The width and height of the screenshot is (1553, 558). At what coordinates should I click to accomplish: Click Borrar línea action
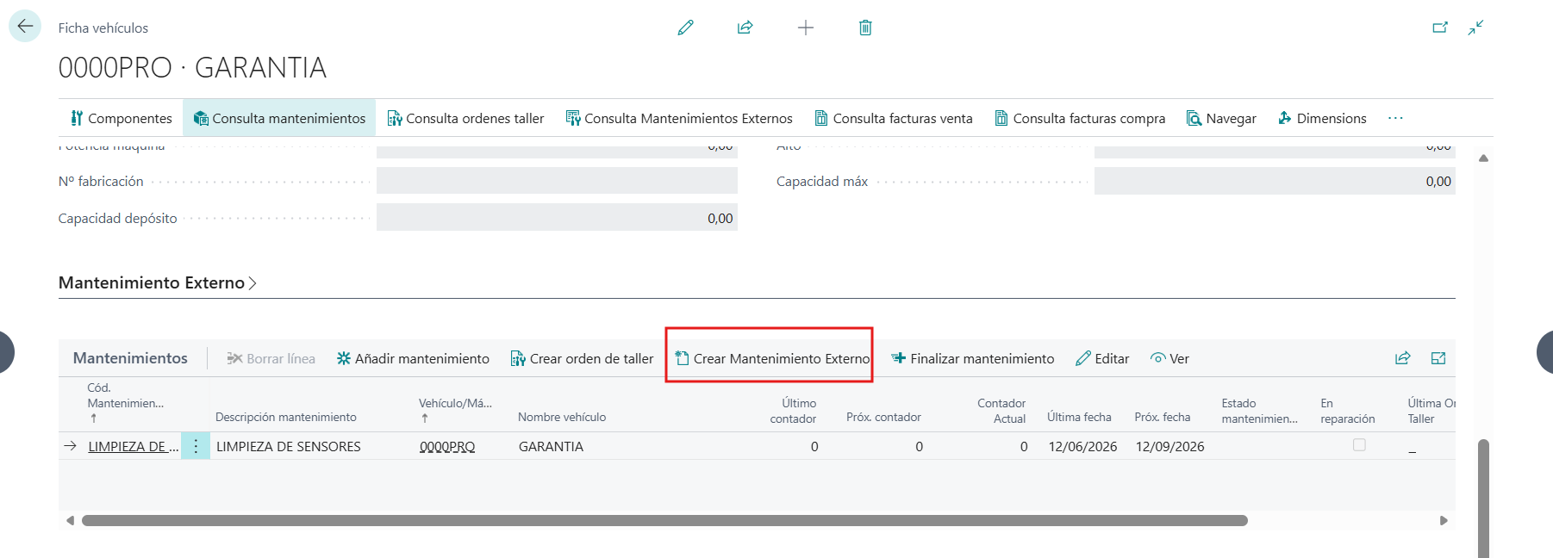pyautogui.click(x=271, y=358)
